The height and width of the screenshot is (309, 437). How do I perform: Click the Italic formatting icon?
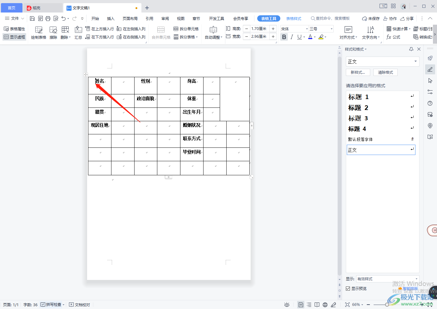[292, 37]
